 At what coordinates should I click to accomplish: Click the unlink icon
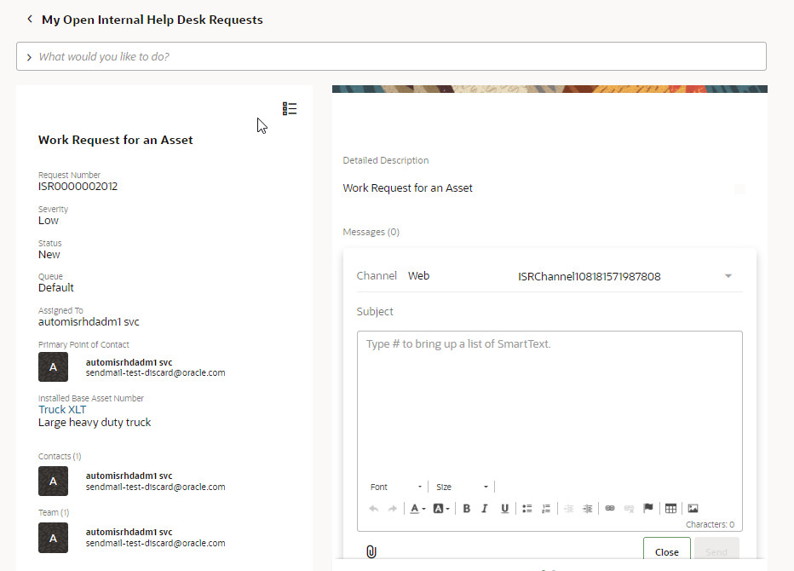click(629, 508)
